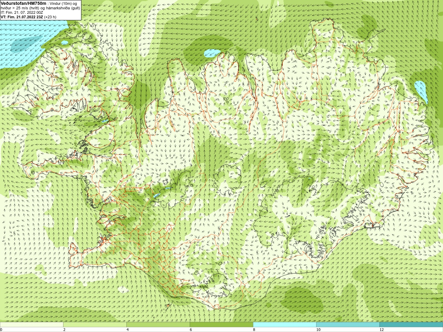The height and width of the screenshot is (332, 443).
Task: Select the dark green 6–8 m/s legend segment
Action: coord(221,325)
